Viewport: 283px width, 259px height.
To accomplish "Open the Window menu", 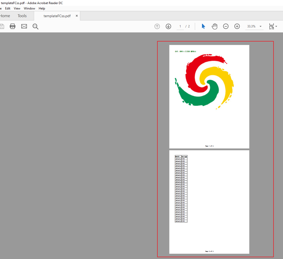I will coord(29,8).
